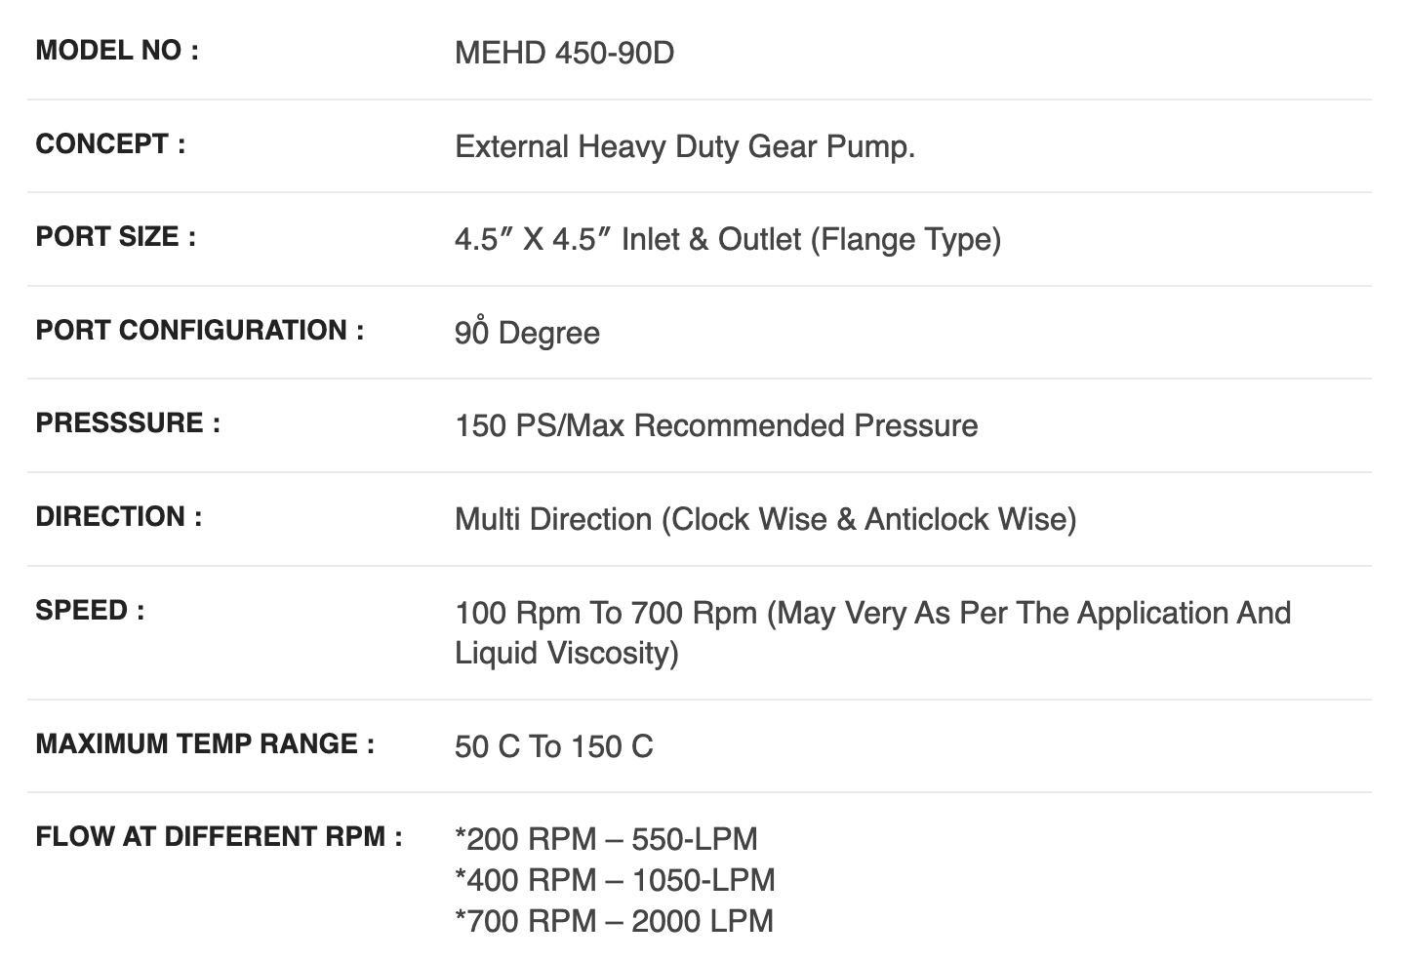Click the 200 RPM – 550-LPM line
The image size is (1407, 962).
(x=606, y=839)
